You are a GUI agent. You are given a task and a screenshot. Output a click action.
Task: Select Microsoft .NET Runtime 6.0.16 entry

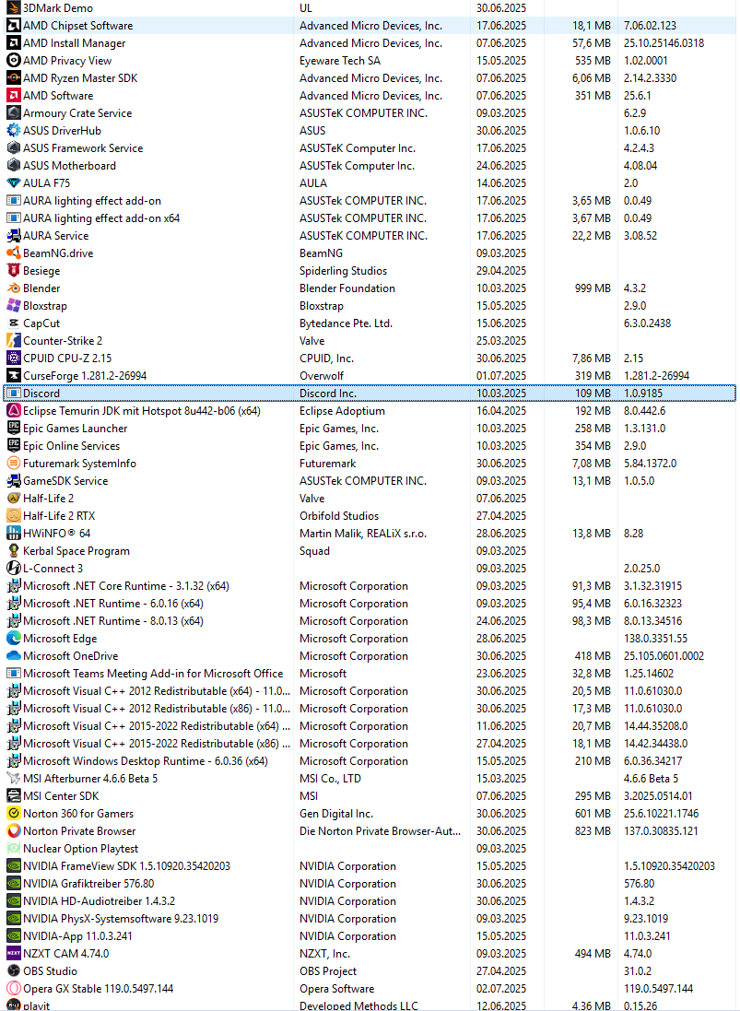coord(112,604)
